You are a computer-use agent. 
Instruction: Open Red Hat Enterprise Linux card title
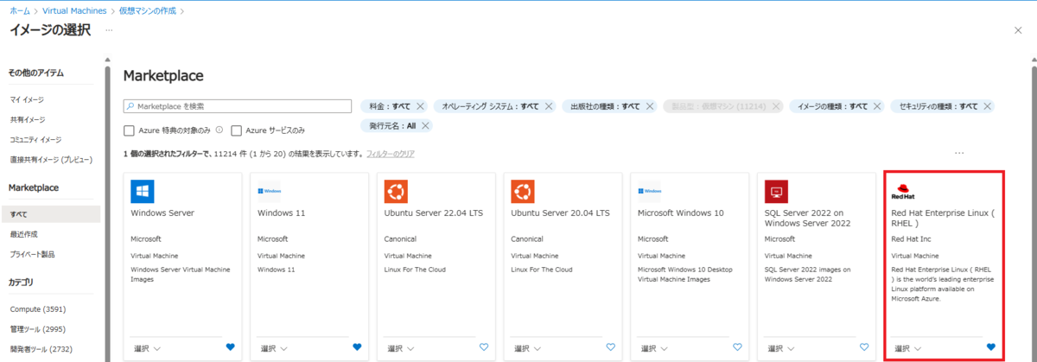pos(944,217)
